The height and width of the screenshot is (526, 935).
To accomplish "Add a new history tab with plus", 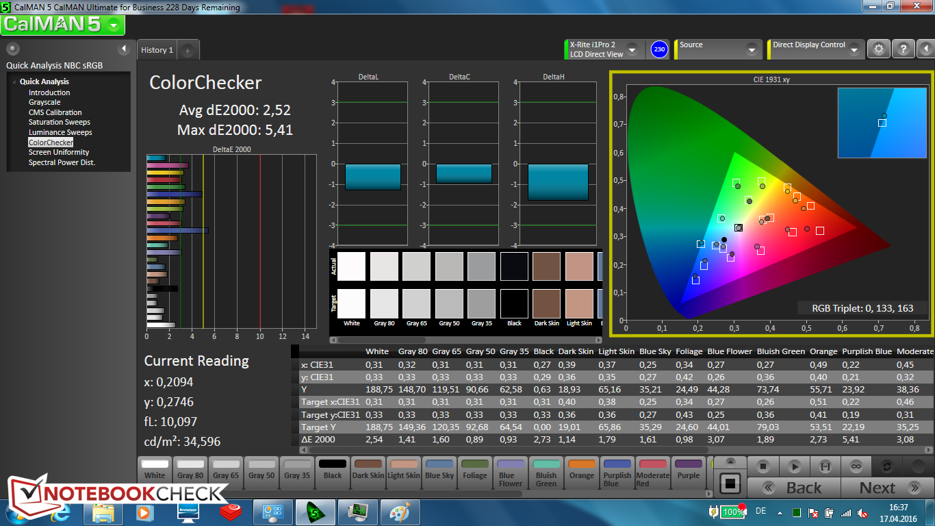I will coord(188,50).
